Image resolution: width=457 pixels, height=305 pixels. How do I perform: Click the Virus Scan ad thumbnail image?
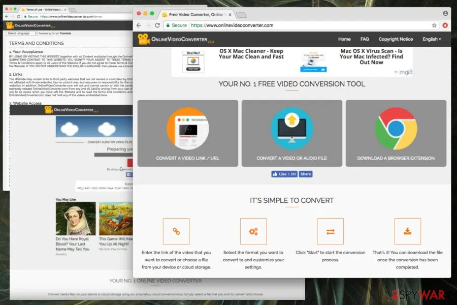[x=313, y=62]
